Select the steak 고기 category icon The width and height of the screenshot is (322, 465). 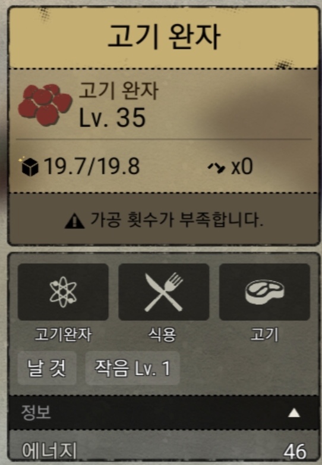(264, 292)
